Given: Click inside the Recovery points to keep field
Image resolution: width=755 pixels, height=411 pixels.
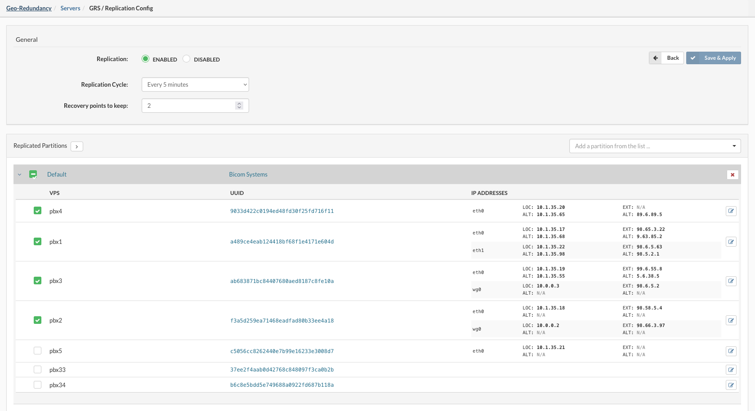Looking at the screenshot, I should [189, 105].
